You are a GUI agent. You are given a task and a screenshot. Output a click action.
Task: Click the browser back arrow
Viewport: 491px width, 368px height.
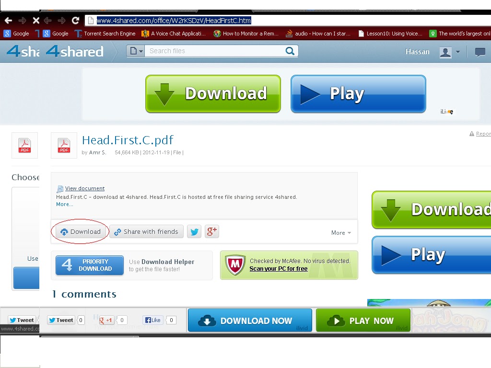click(x=9, y=21)
